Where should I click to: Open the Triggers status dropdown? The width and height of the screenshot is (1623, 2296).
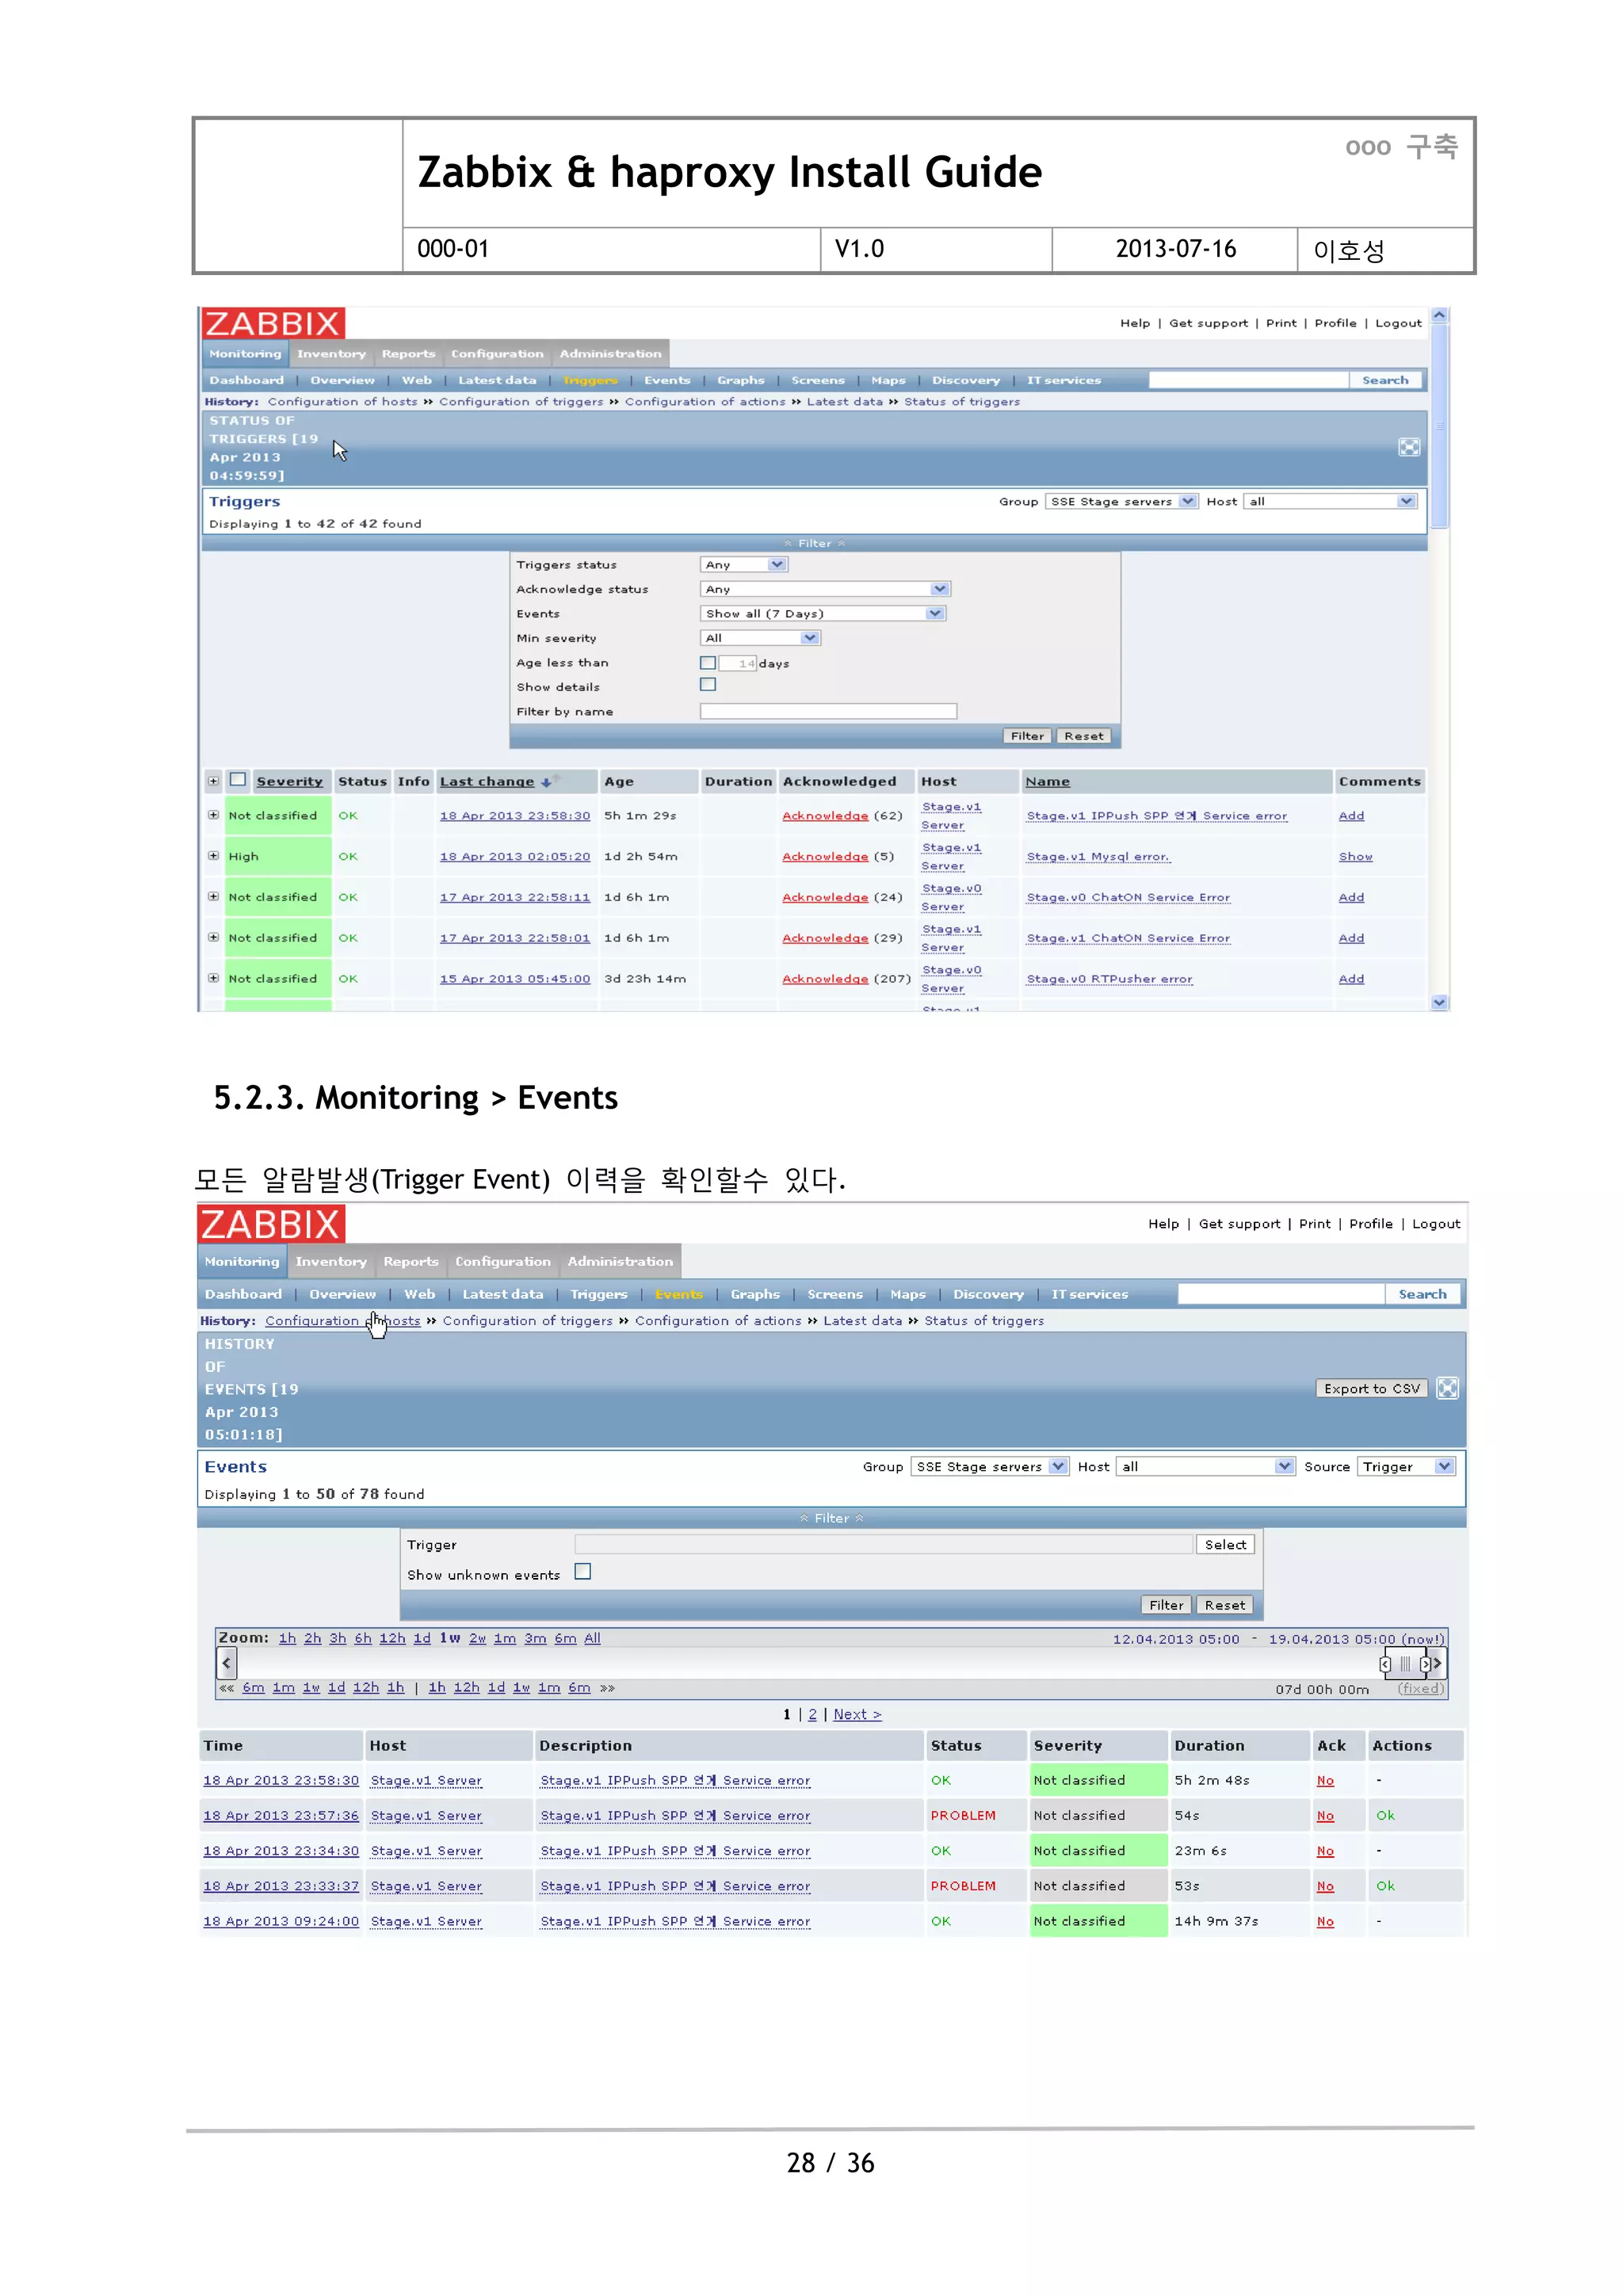click(744, 565)
